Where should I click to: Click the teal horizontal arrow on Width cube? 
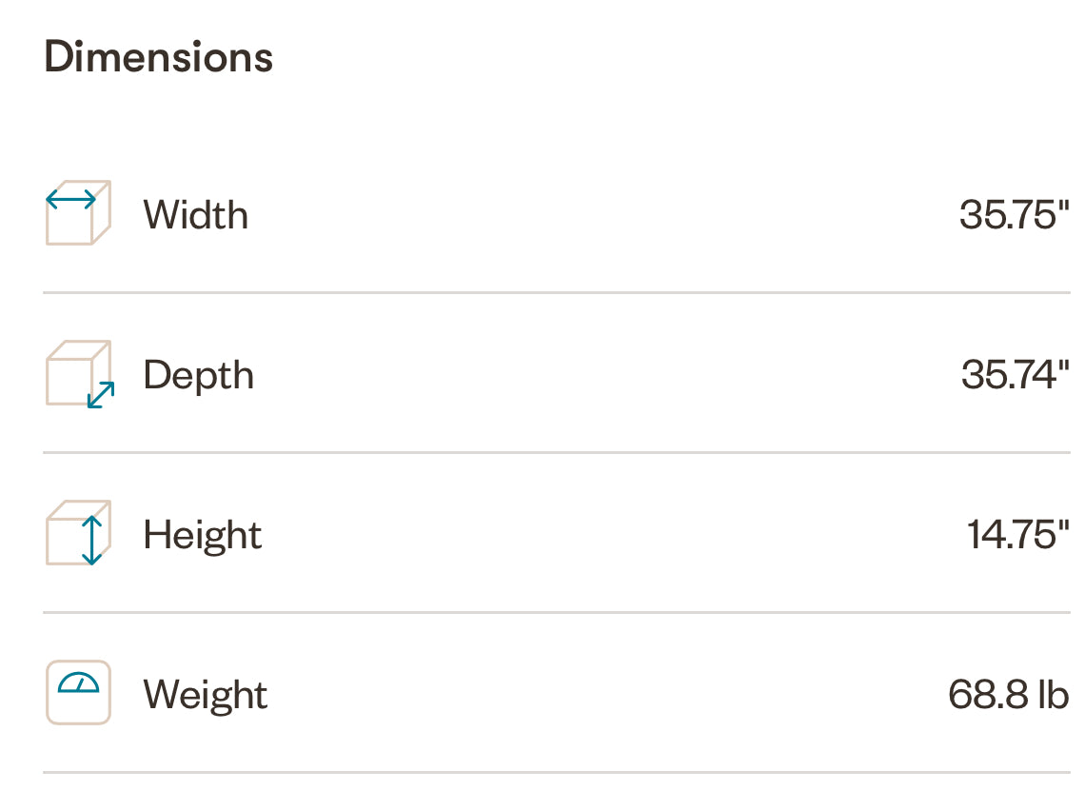click(x=71, y=199)
